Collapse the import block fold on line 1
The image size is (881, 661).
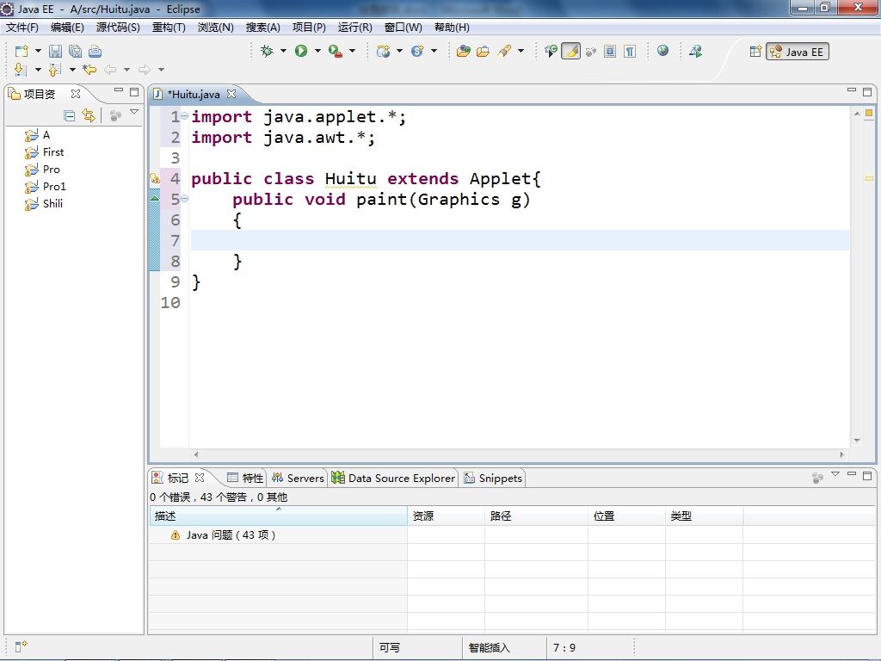pos(185,116)
